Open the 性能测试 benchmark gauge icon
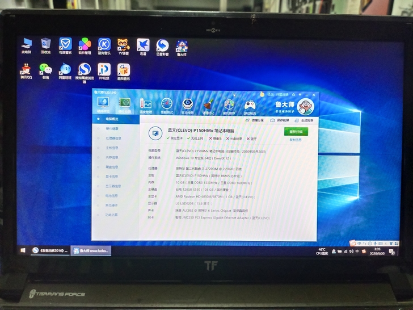The width and height of the screenshot is (413, 310). [x=166, y=105]
